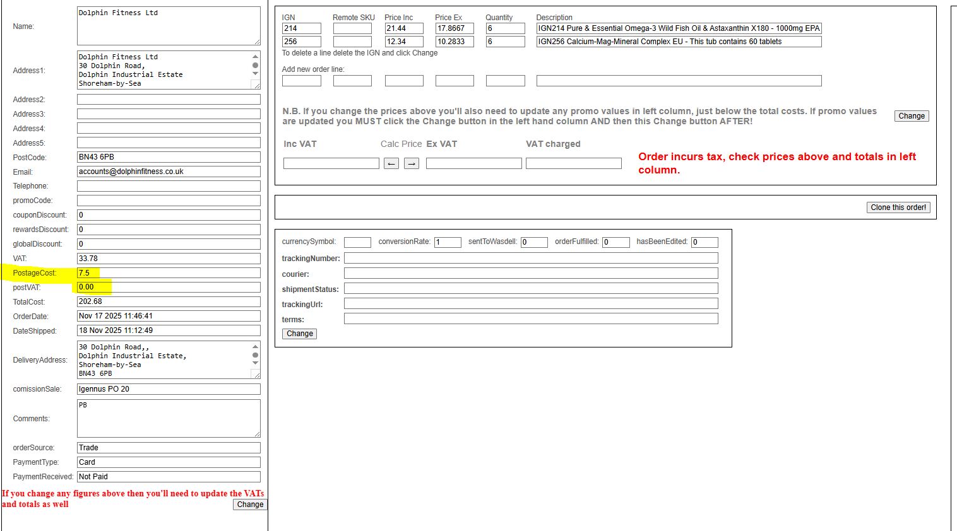The height and width of the screenshot is (531, 957).
Task: Focus the PostageCost input field
Action: click(169, 273)
